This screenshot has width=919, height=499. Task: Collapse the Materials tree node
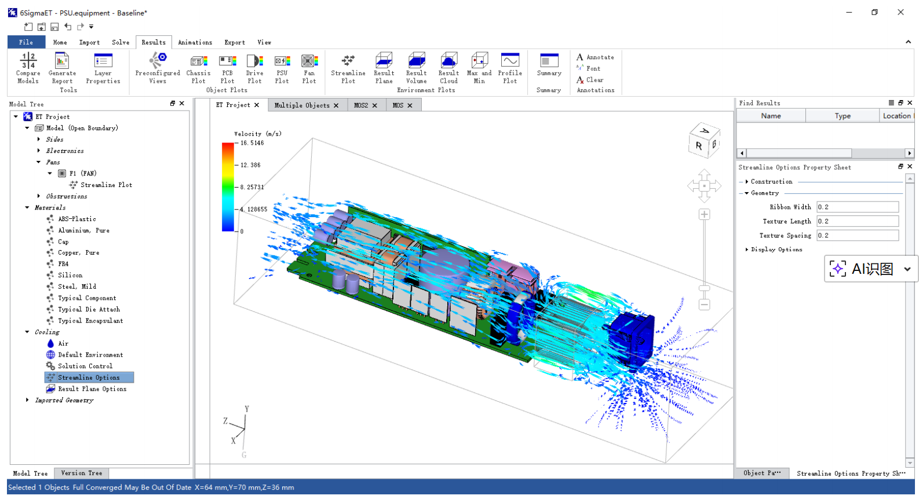pos(27,207)
